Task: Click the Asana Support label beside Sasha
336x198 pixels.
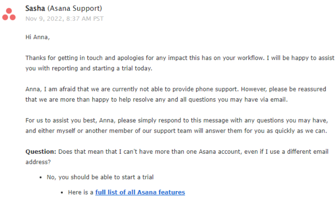Action: click(x=75, y=9)
